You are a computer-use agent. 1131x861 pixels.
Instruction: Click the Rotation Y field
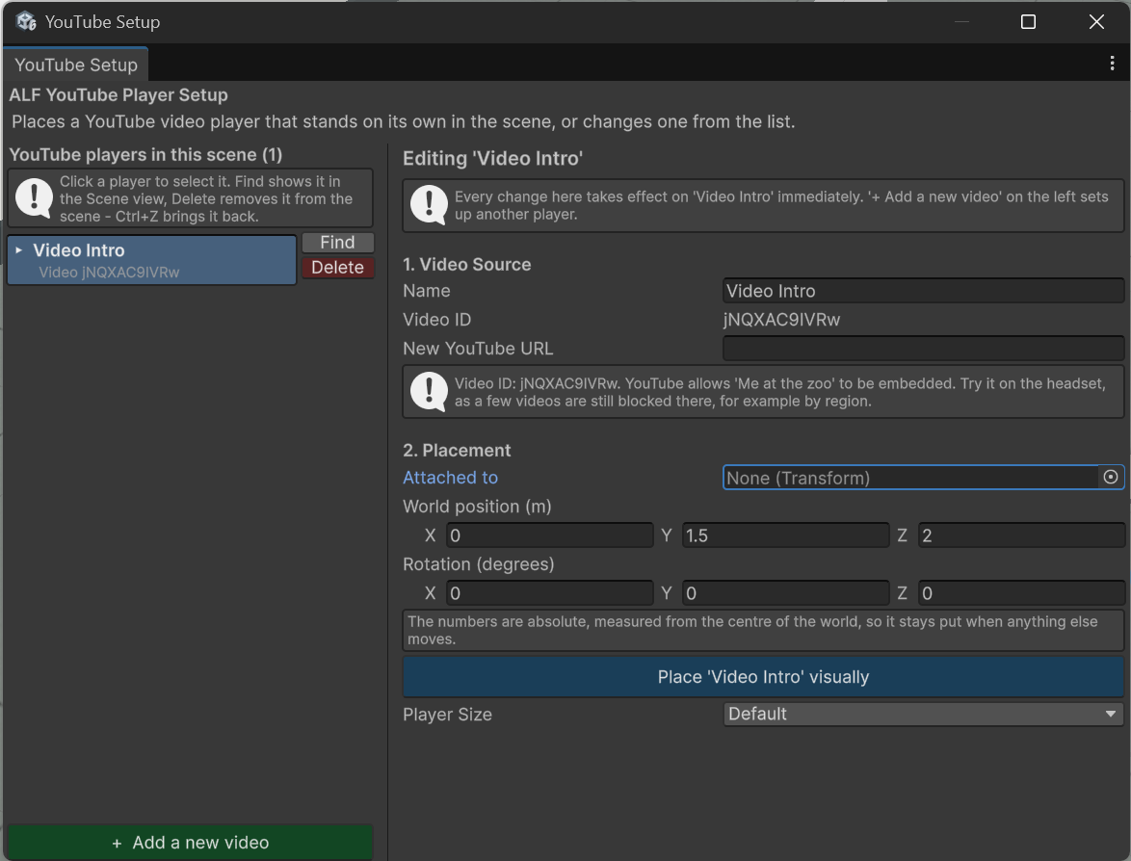[x=785, y=592]
